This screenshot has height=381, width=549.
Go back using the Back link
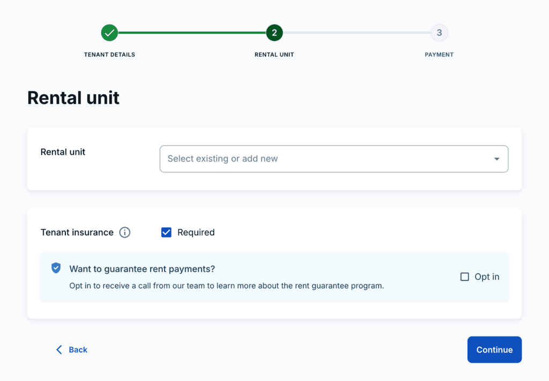[78, 350]
